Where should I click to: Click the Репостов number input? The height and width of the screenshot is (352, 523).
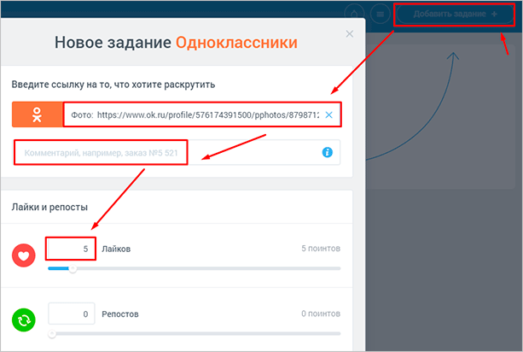tap(72, 314)
